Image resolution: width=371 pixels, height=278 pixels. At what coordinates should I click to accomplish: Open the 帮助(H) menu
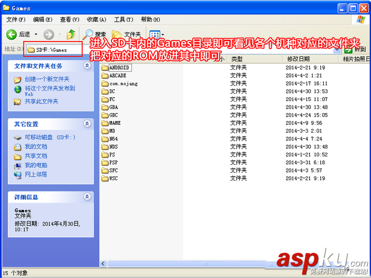click(150, 19)
